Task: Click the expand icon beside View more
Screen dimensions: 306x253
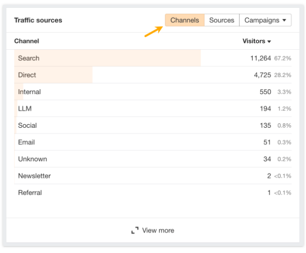Action: [135, 230]
